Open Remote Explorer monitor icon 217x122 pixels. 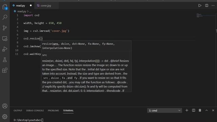pyautogui.click(x=5, y=39)
